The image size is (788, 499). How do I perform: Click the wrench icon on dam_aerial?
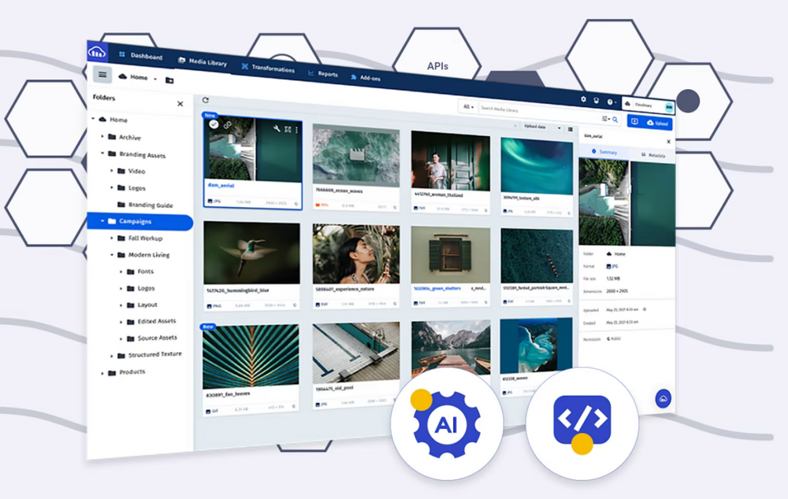point(276,128)
